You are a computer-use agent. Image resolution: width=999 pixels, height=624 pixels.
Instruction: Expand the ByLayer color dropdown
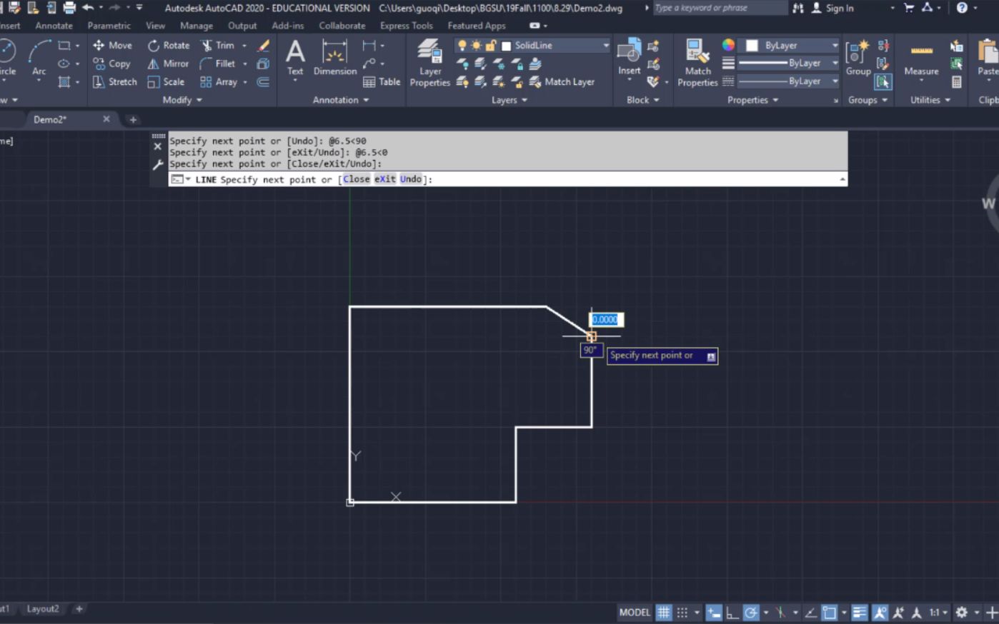click(835, 44)
